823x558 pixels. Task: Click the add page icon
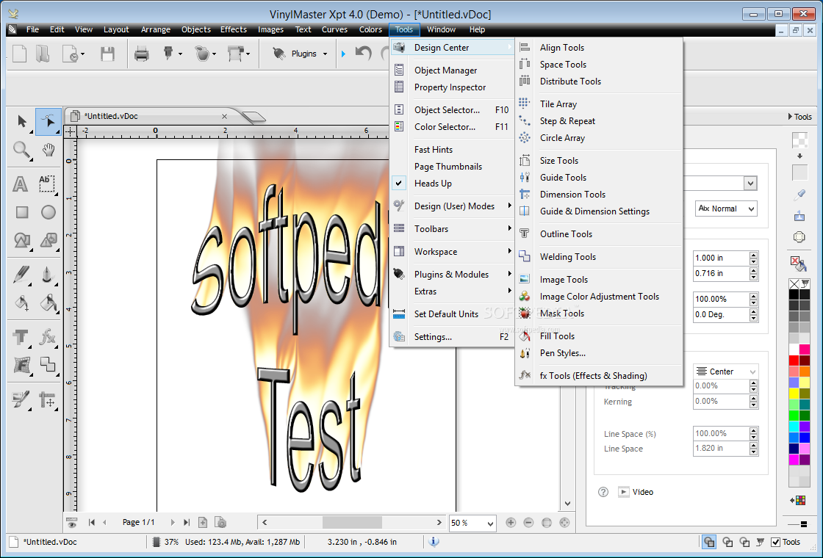point(203,522)
